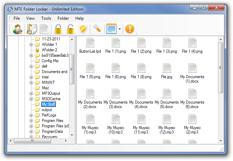
Task: Select My Documents (1).docx file icon
Action: tap(192, 68)
